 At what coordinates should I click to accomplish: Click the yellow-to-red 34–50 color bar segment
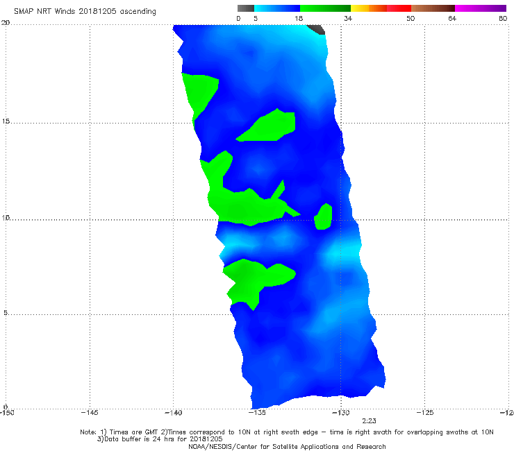(x=381, y=8)
